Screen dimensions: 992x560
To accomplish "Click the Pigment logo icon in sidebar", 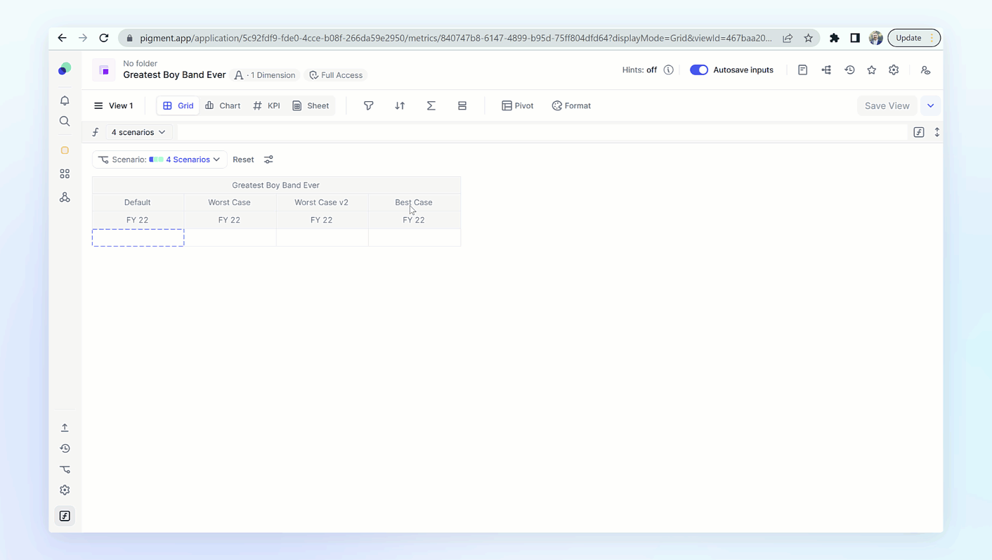I will coord(65,69).
